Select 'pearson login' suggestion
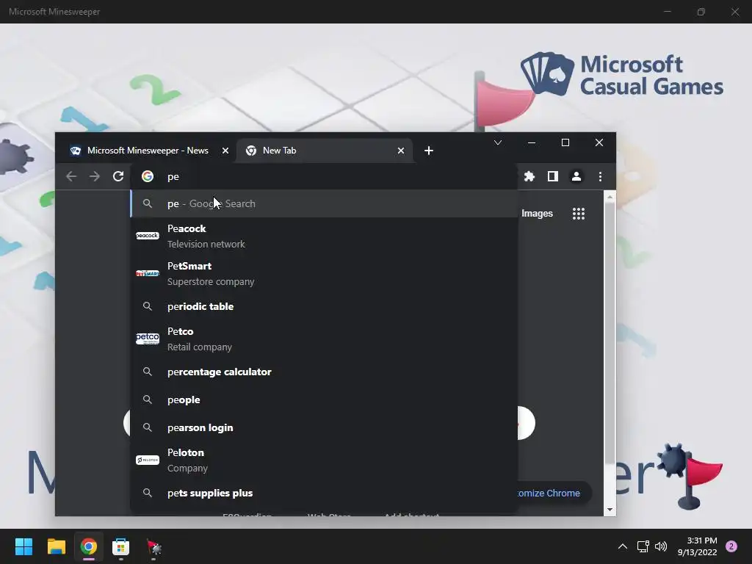This screenshot has height=564, width=752. pyautogui.click(x=324, y=427)
